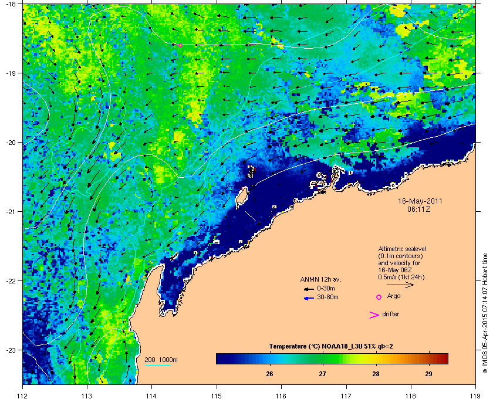Image resolution: width=493 pixels, height=399 pixels.
Task: Click the 'Altimetric sealevel' legend text
Action: [x=402, y=249]
